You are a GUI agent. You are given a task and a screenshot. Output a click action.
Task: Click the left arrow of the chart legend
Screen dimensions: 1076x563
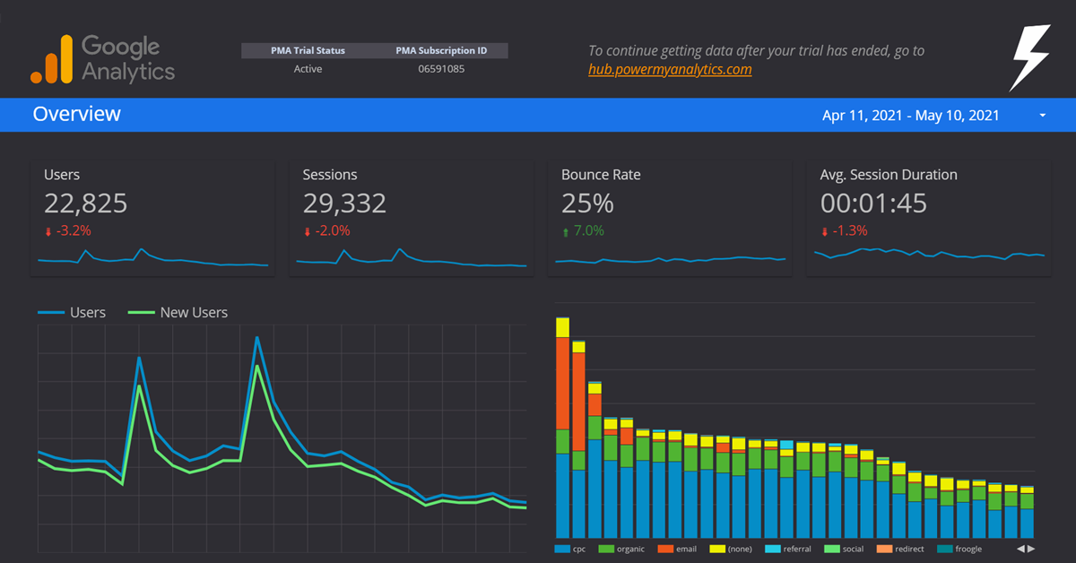[1020, 549]
